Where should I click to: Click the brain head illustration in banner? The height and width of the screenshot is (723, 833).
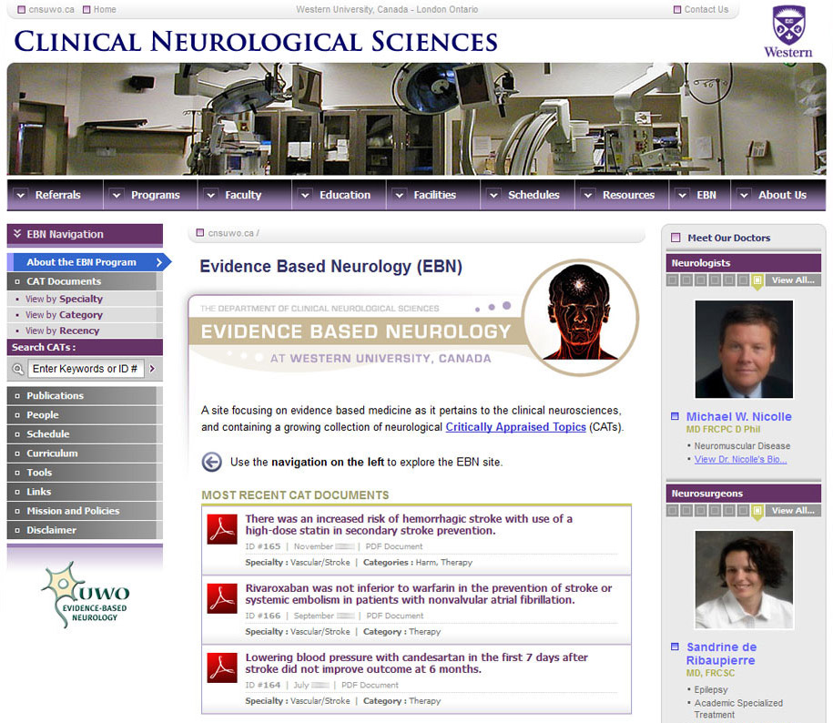[x=580, y=316]
